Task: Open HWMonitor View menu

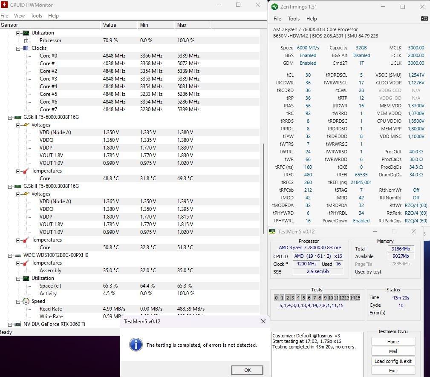Action: point(19,16)
